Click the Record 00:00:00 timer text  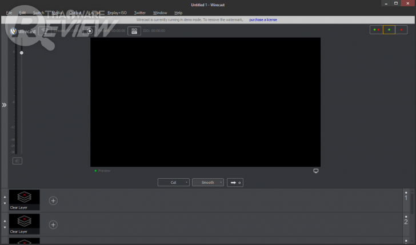pyautogui.click(x=111, y=31)
